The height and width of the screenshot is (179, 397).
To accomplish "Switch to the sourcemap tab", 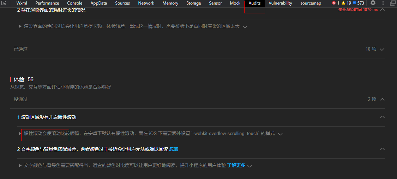I will click(311, 3).
